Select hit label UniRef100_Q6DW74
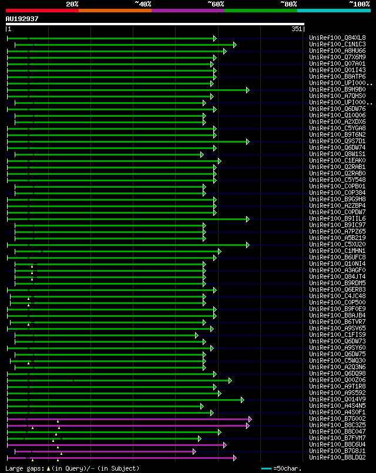The width and height of the screenshot is (376, 473). coord(337,148)
